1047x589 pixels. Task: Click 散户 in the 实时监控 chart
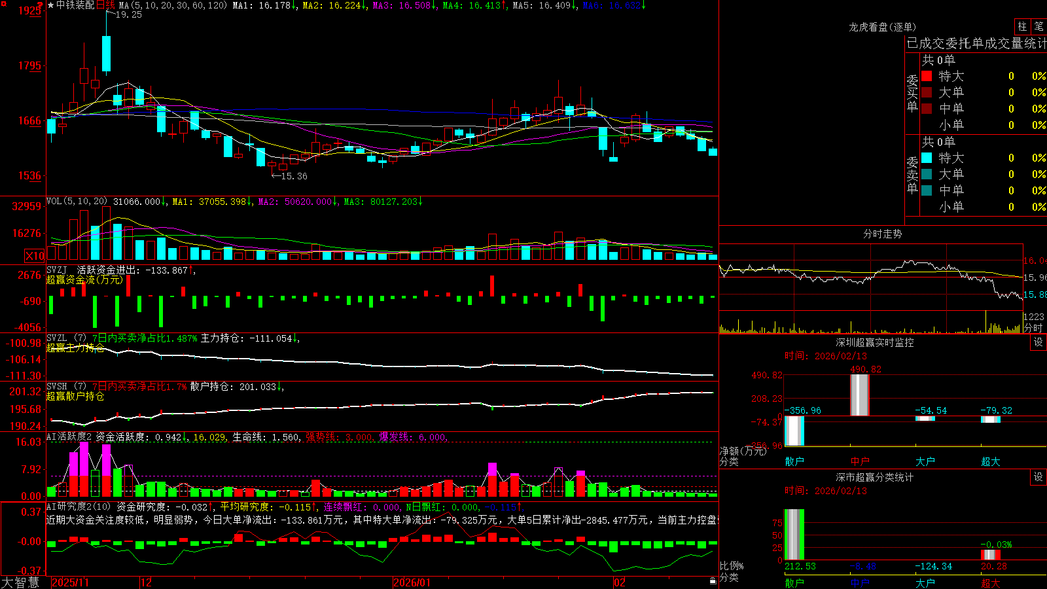pos(794,461)
